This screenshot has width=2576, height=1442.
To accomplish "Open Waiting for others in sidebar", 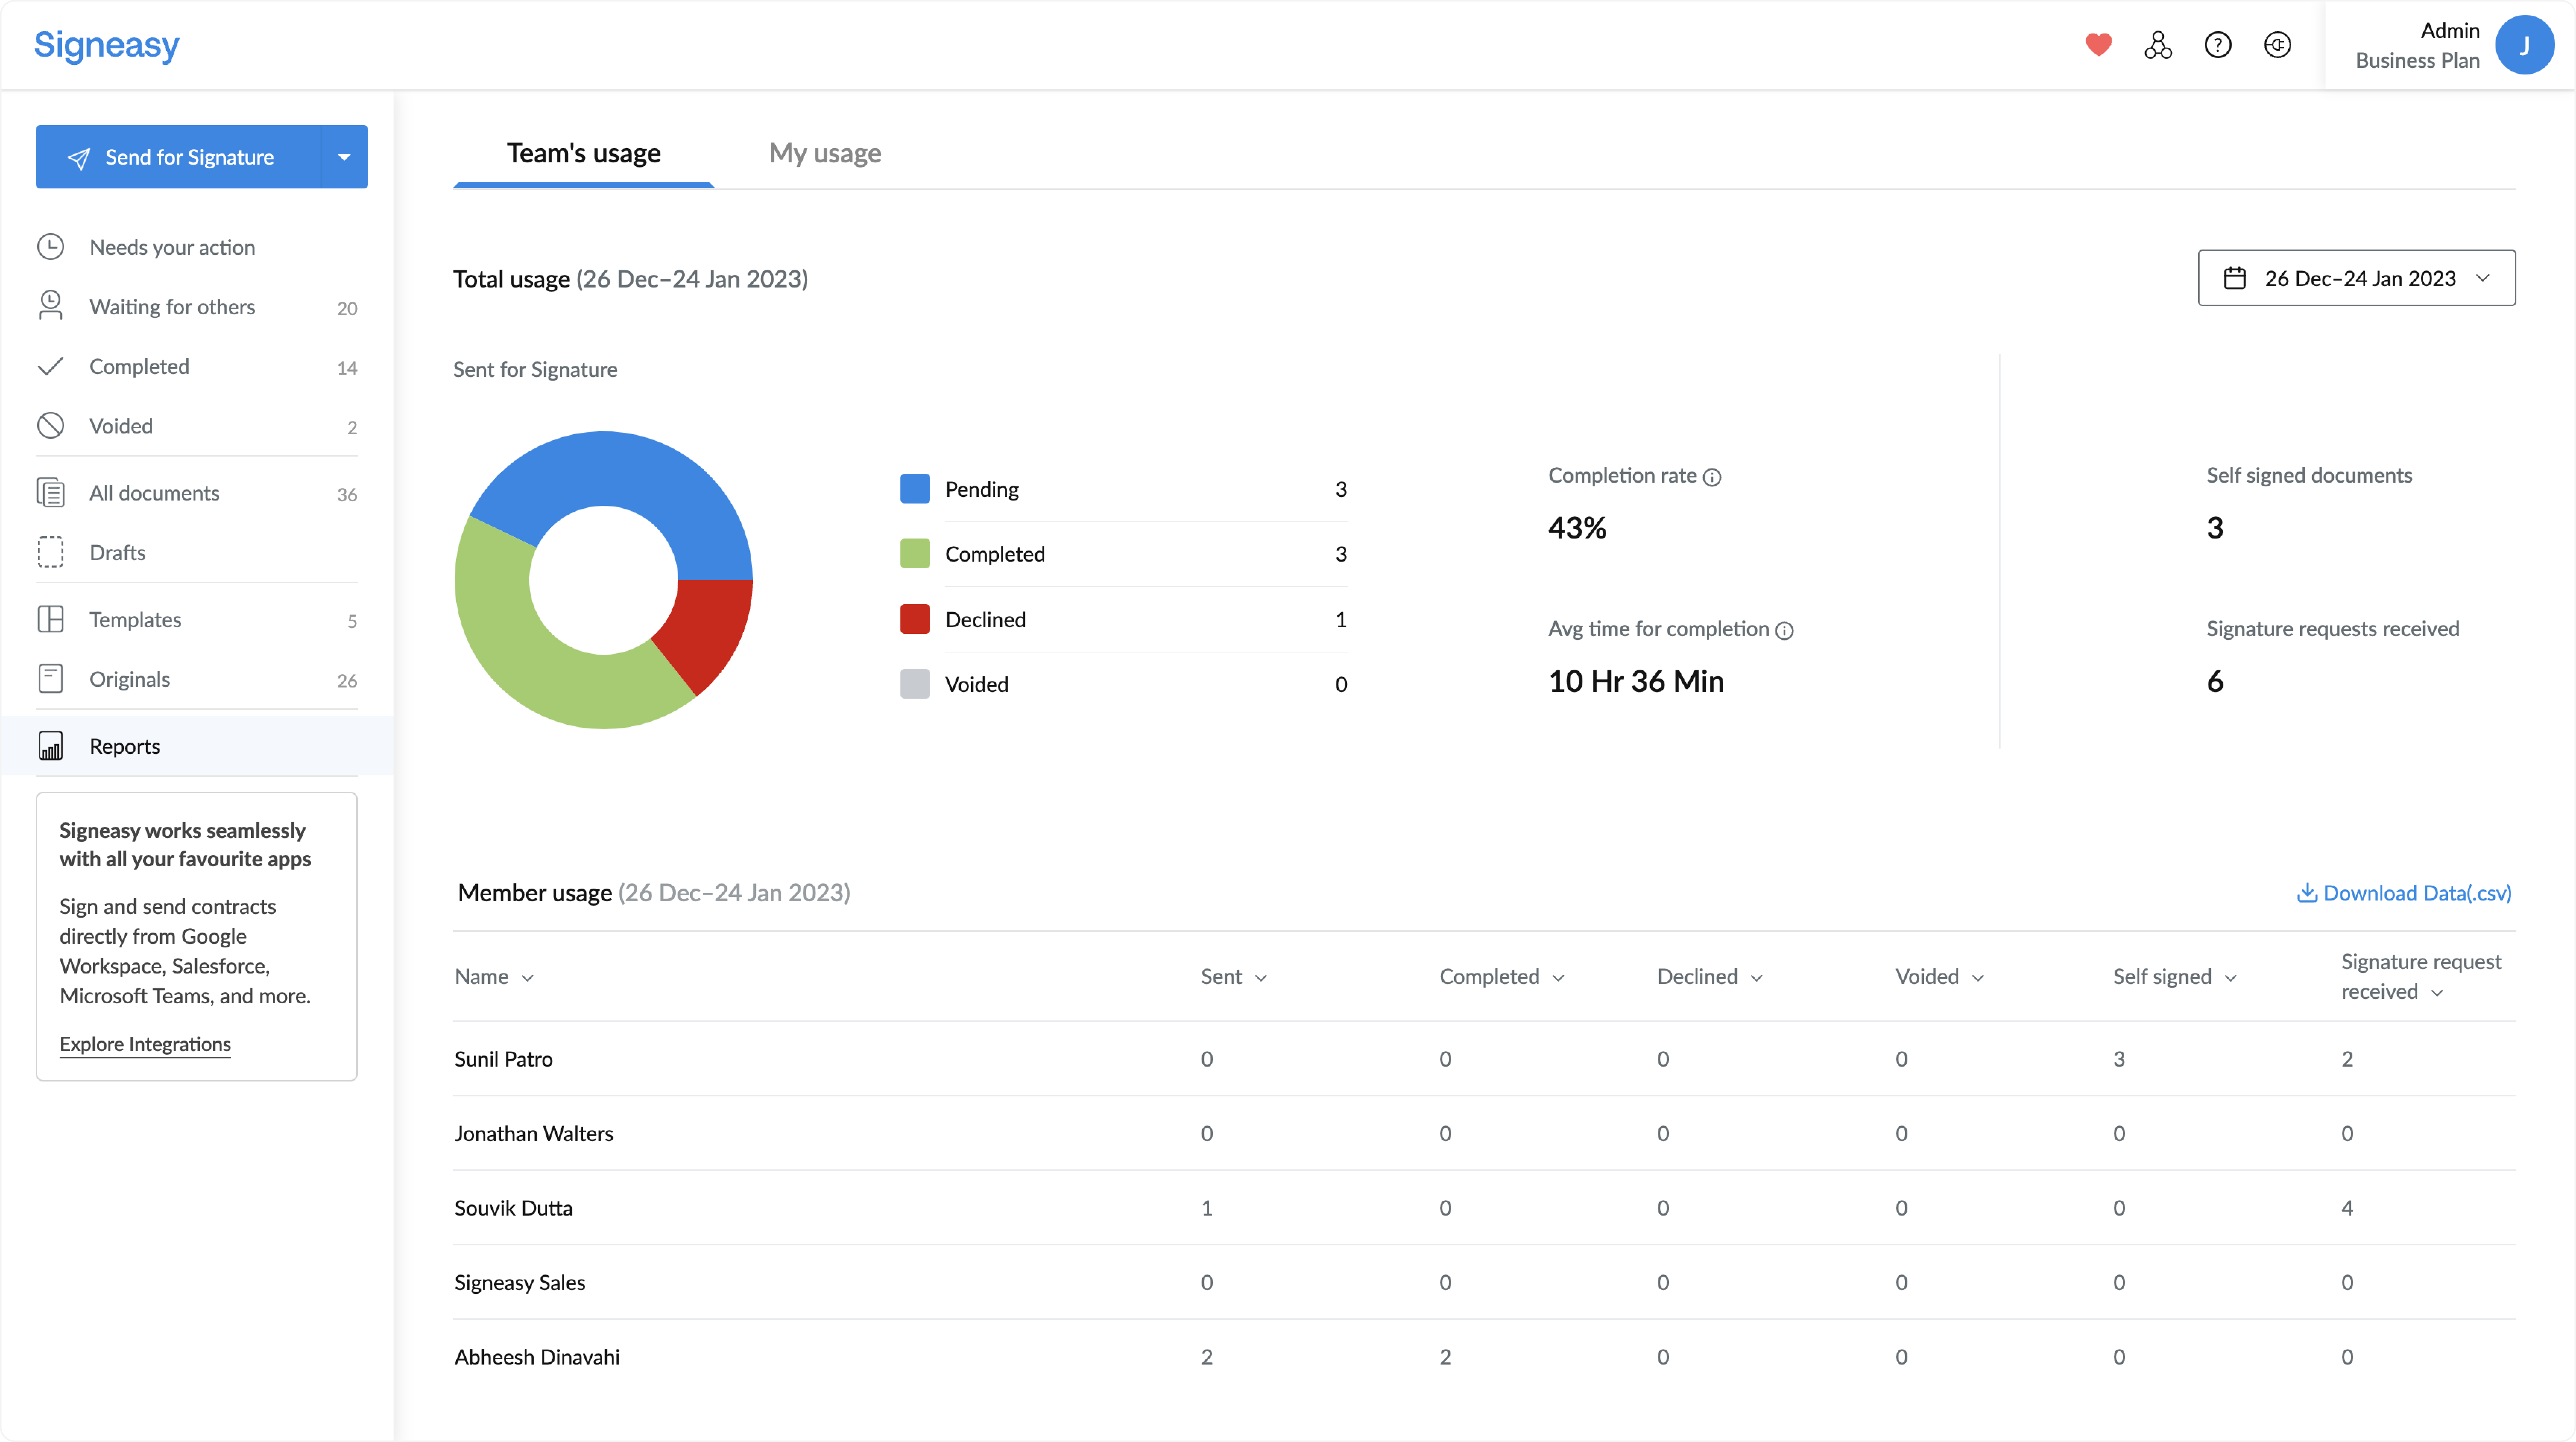I will coord(197,307).
